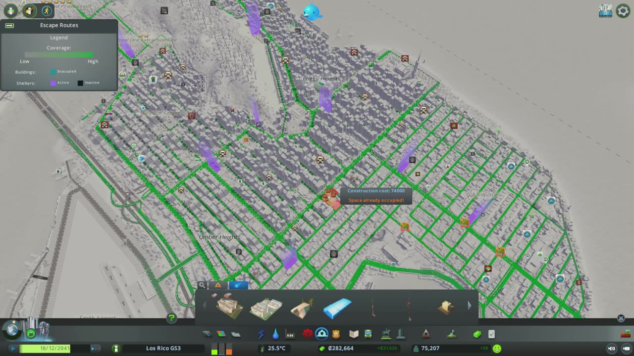
Task: Open the globe zoom-out view
Action: point(12,329)
